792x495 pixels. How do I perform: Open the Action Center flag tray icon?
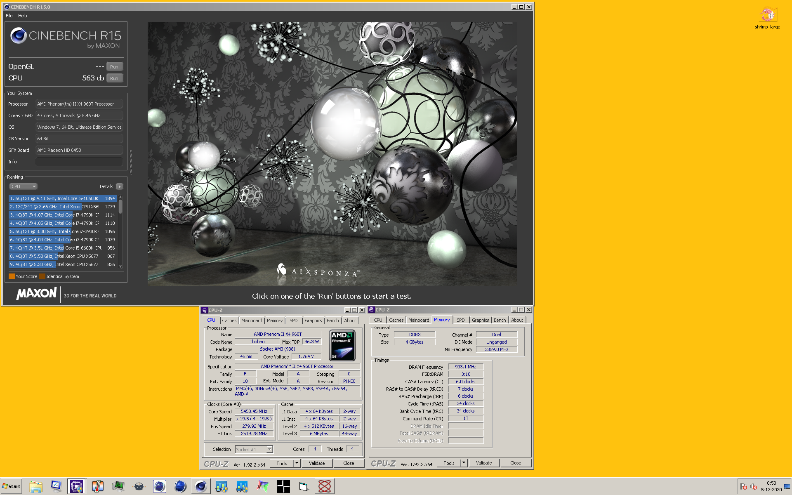[x=743, y=486]
